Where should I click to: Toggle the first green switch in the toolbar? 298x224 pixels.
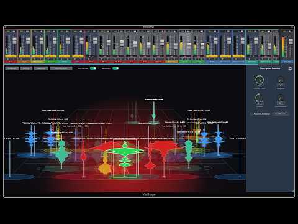click(x=93, y=68)
